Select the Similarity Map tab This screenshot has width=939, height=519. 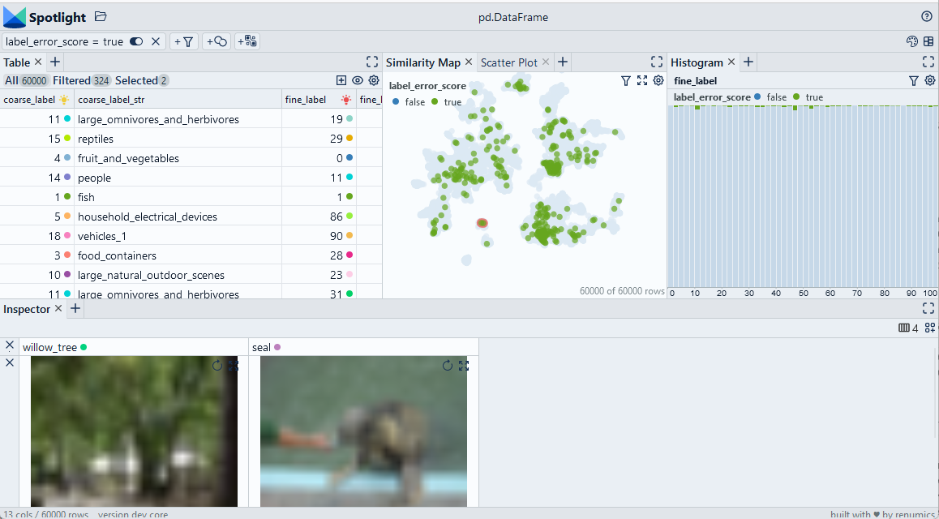pyautogui.click(x=422, y=62)
